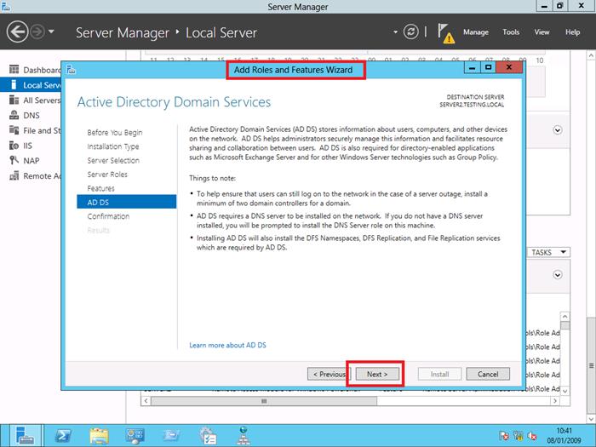
Task: Open File Explorer from the taskbar
Action: 99,436
